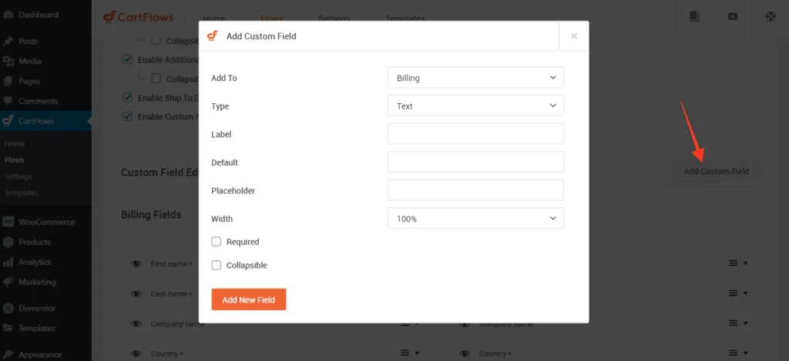Screen dimensions: 789x361
Task: Tick the Required checkbox
Action: point(217,242)
